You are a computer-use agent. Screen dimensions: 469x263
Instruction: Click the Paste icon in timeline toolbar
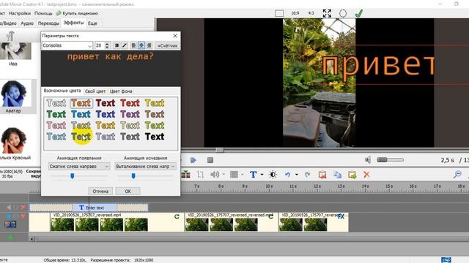(x=352, y=175)
